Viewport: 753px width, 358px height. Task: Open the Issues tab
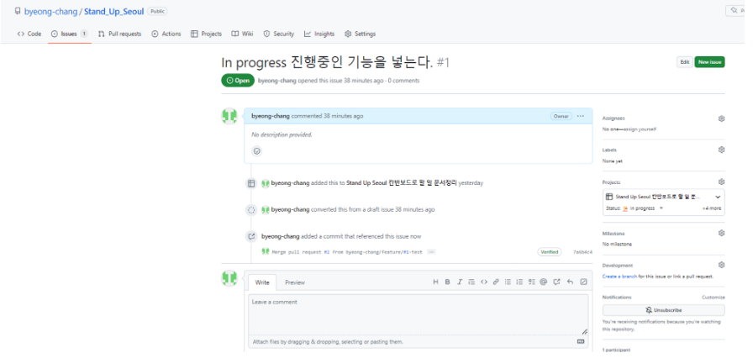(70, 34)
